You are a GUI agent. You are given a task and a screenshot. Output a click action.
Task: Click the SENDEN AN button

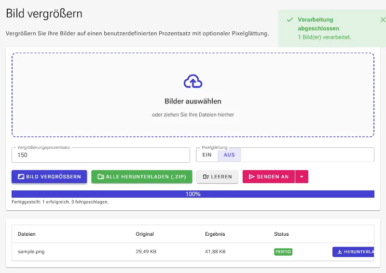[269, 176]
